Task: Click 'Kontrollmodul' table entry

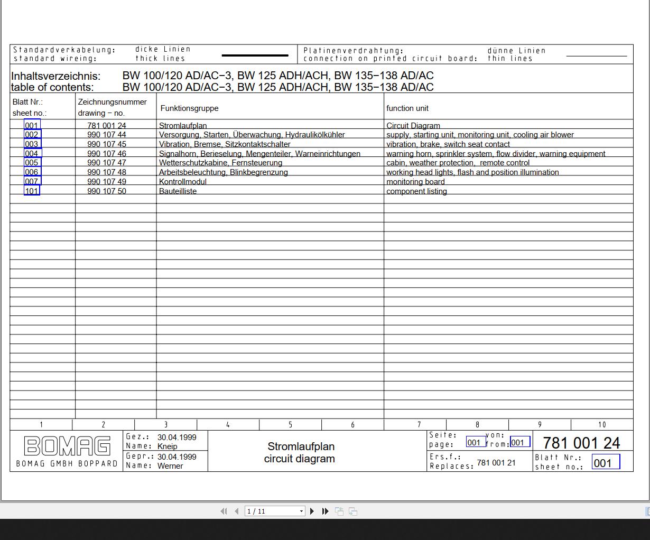Action: click(183, 182)
